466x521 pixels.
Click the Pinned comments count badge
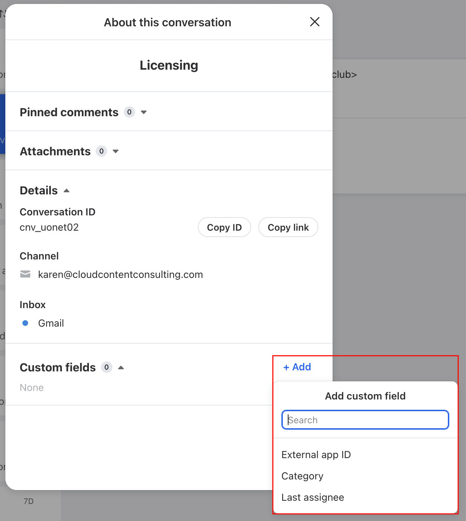[x=129, y=112]
